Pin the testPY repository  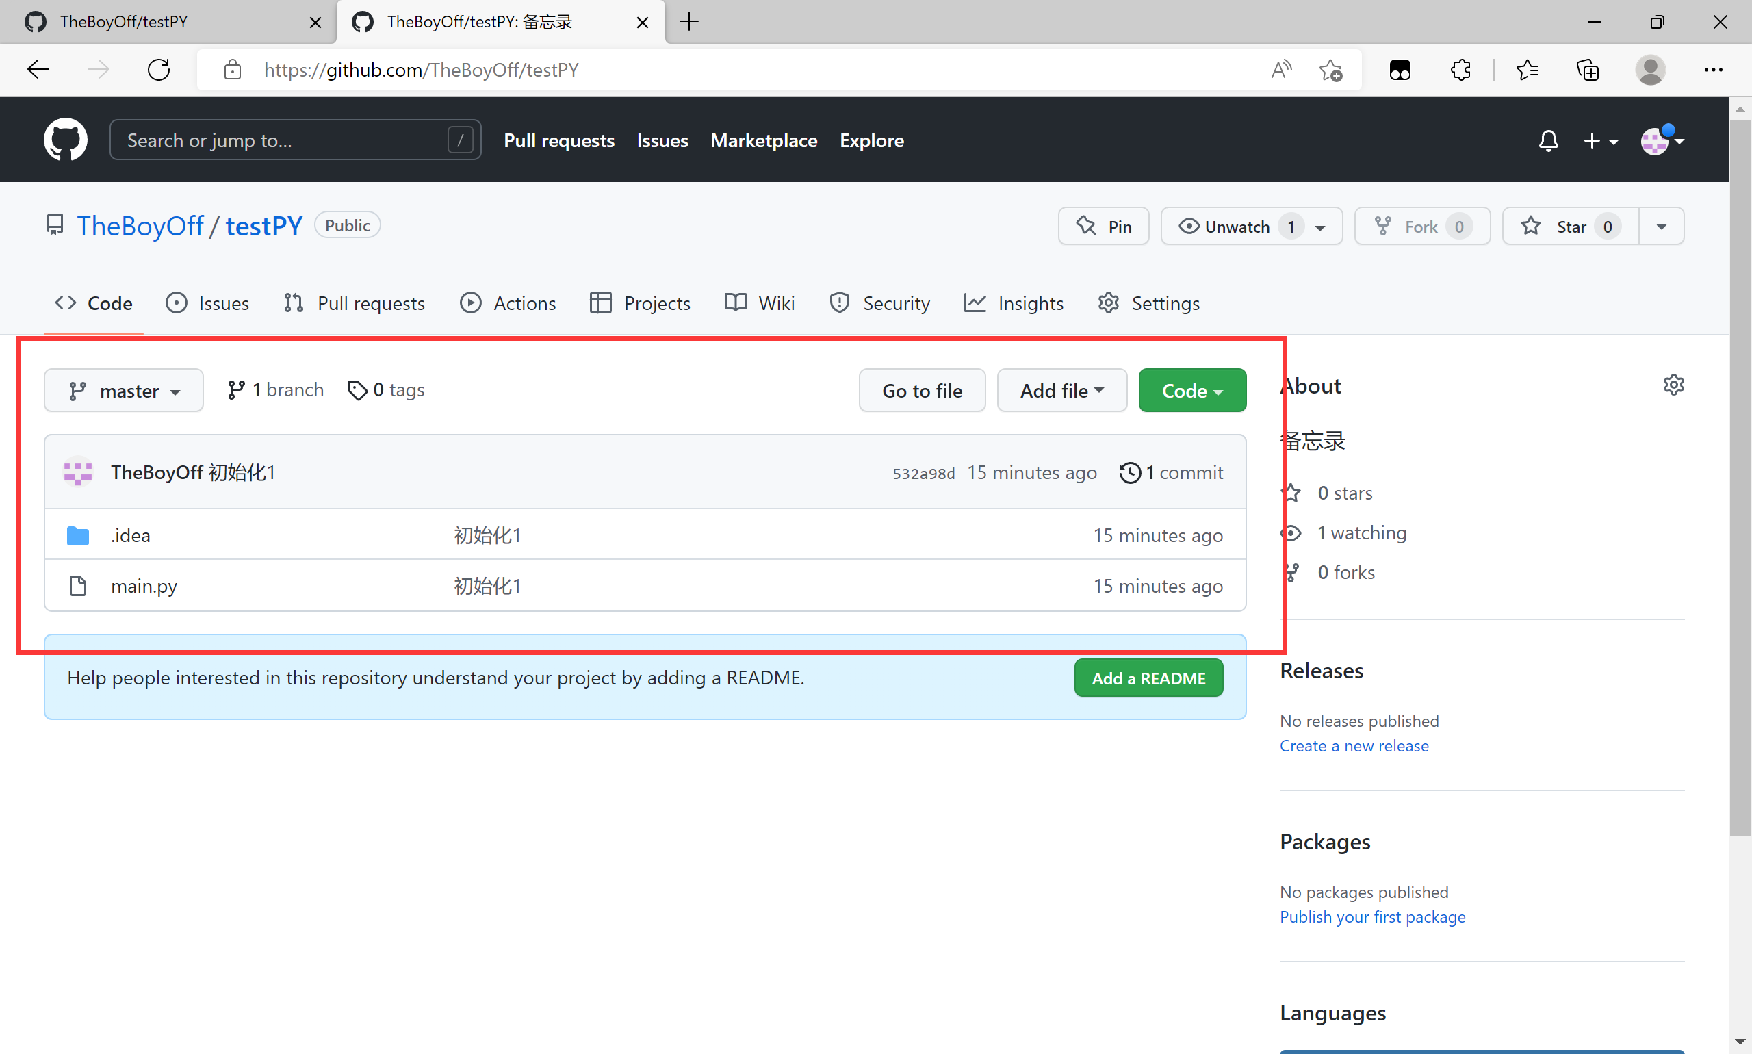pos(1103,226)
